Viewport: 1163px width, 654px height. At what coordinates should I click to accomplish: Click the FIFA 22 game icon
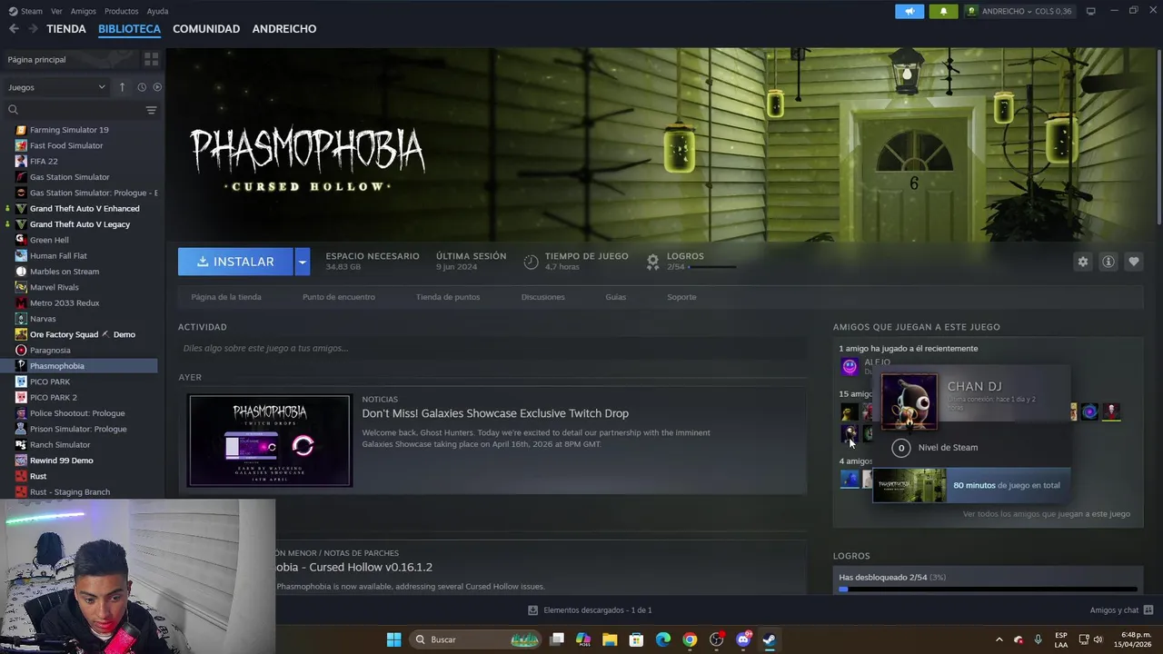tap(21, 161)
